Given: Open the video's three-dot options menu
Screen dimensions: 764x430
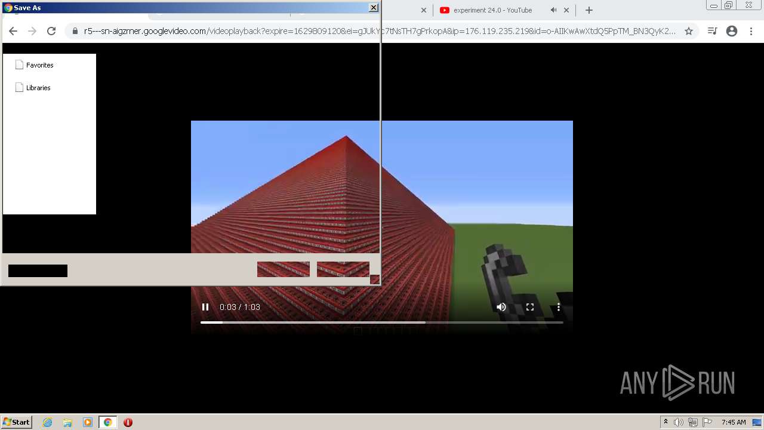Looking at the screenshot, I should [x=559, y=307].
